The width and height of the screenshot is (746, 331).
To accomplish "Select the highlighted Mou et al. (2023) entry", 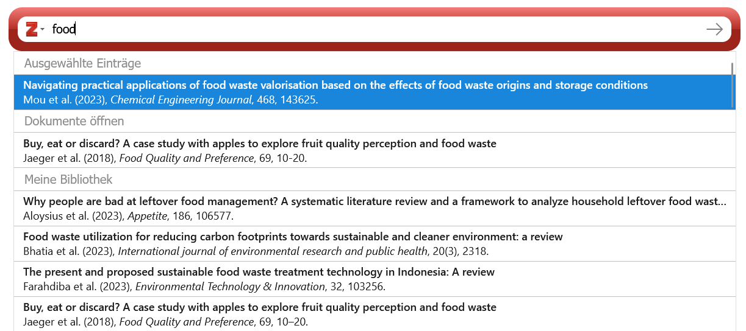I will coord(375,92).
